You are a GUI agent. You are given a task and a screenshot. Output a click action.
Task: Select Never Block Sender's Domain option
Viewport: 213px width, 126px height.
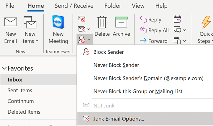148,78
